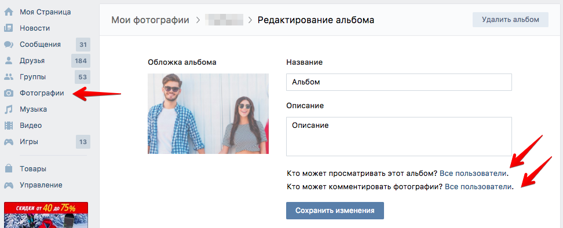Click the Удалить альбом button

pyautogui.click(x=510, y=20)
